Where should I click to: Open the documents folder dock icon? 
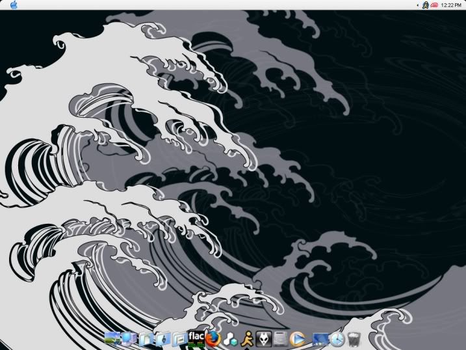click(146, 339)
